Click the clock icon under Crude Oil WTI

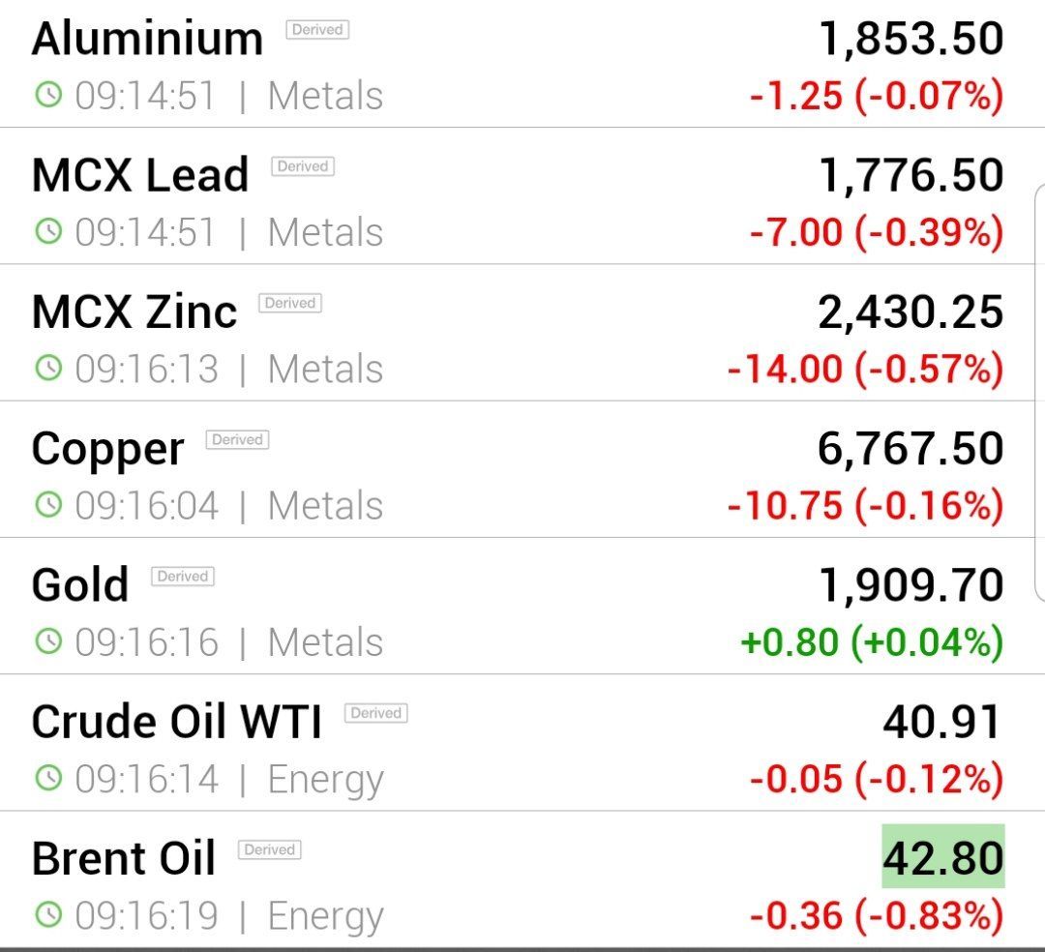pyautogui.click(x=48, y=777)
